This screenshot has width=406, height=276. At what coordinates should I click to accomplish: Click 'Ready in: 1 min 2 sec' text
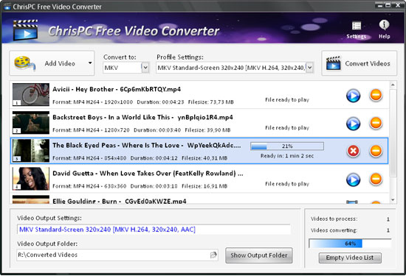click(287, 156)
